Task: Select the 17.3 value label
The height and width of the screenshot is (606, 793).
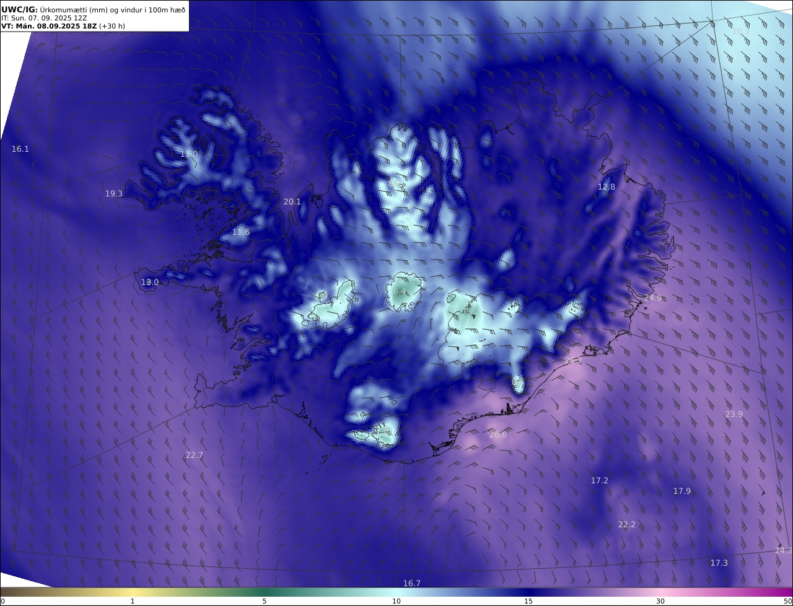Action: pos(719,563)
